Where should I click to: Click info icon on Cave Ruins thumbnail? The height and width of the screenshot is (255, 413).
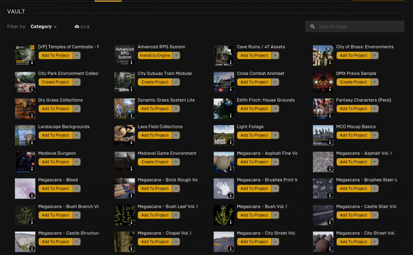[x=230, y=62]
